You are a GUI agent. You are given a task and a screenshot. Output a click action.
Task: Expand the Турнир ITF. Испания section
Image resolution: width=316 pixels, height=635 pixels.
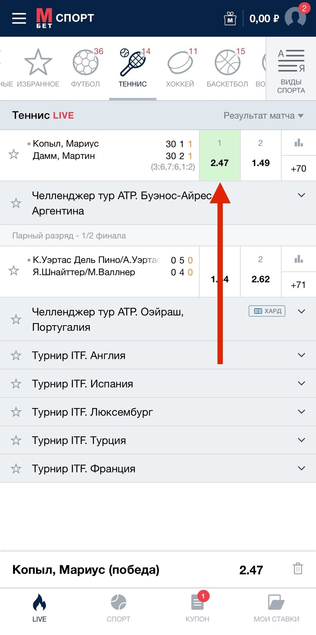[x=301, y=383]
